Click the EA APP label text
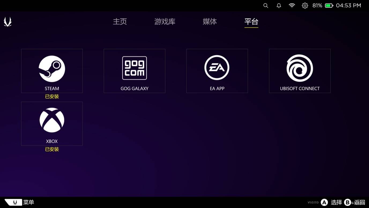 [x=217, y=89]
